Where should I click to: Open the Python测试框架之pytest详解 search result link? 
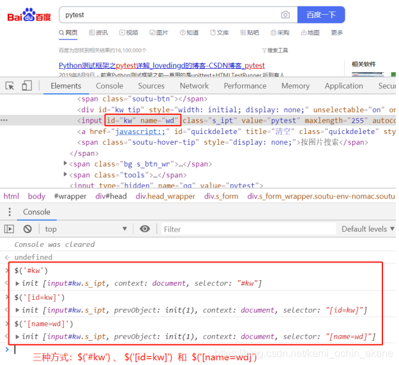point(162,66)
